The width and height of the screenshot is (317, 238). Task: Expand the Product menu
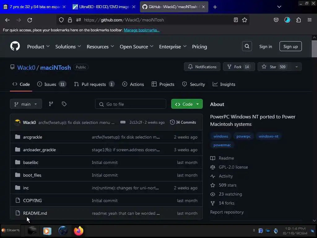coord(38,46)
